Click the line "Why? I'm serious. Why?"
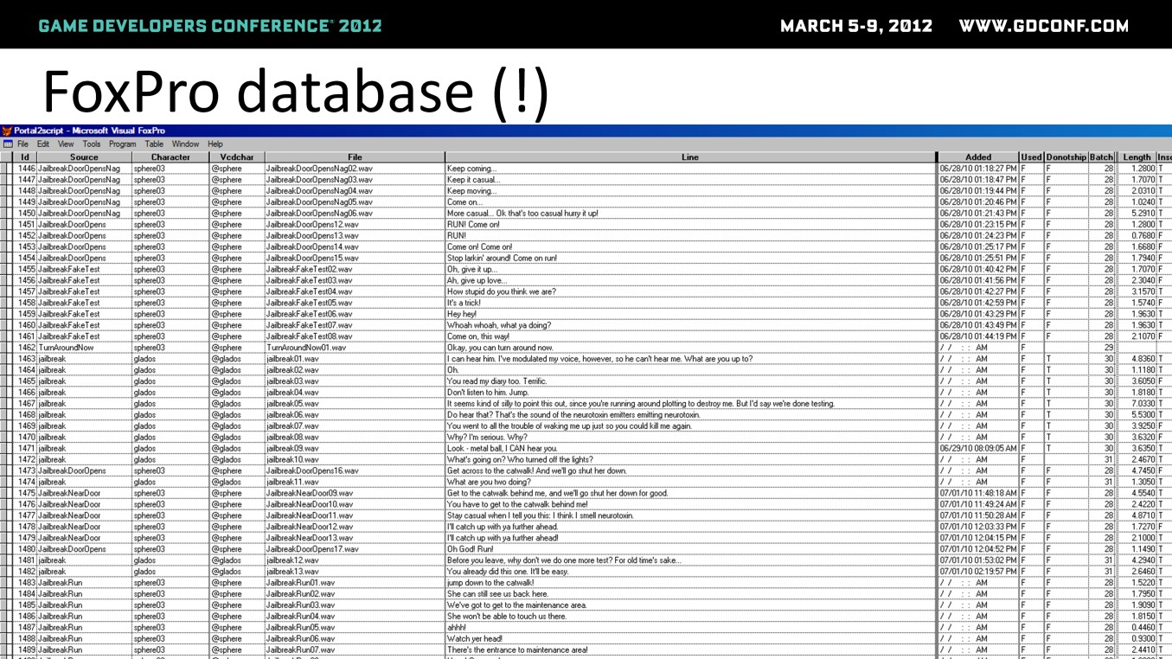The image size is (1172, 659). 487,438
